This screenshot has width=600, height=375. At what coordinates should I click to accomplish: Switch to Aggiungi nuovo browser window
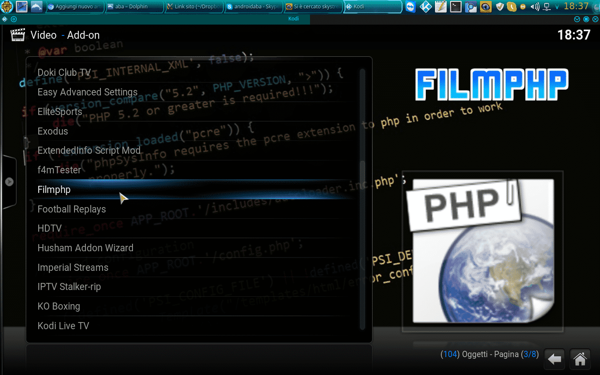point(74,7)
